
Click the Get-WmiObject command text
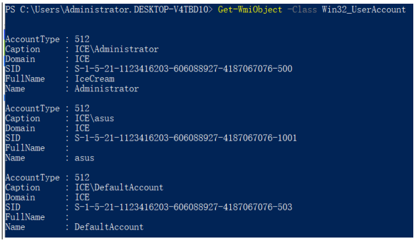[x=250, y=10]
